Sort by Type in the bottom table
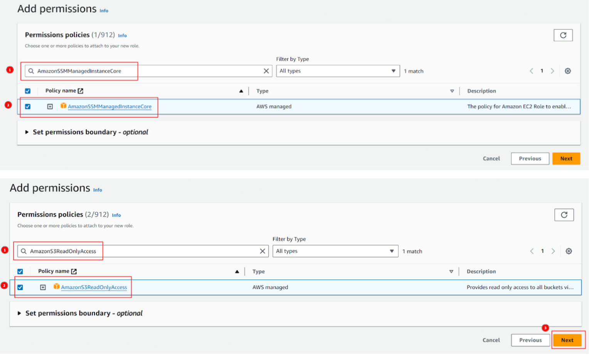The width and height of the screenshot is (589, 355). [x=451, y=272]
